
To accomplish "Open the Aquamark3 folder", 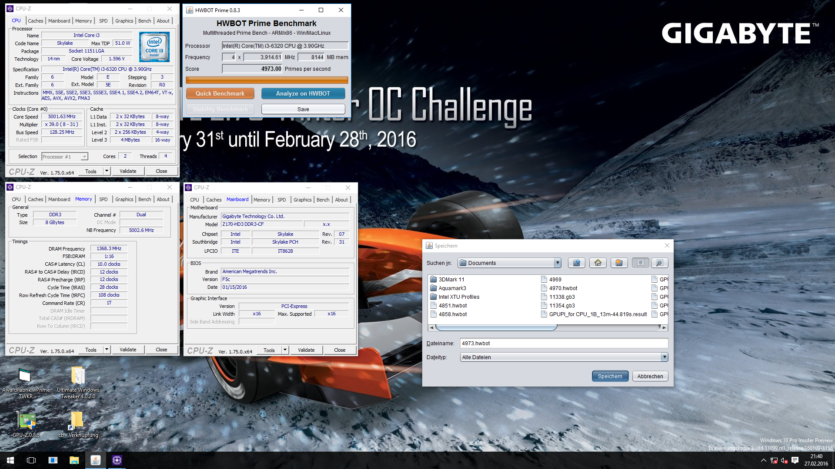I will [x=448, y=288].
